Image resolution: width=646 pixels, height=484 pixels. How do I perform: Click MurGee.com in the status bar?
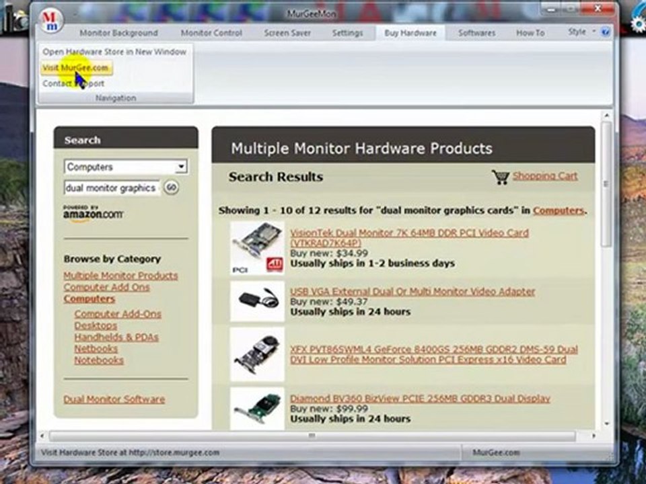(496, 452)
